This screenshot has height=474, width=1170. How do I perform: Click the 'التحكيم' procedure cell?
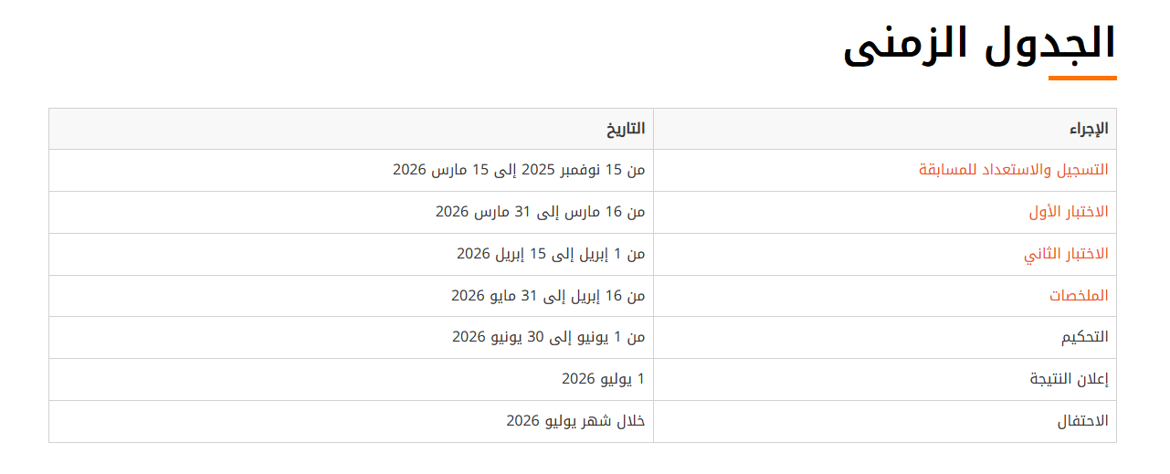(1084, 337)
